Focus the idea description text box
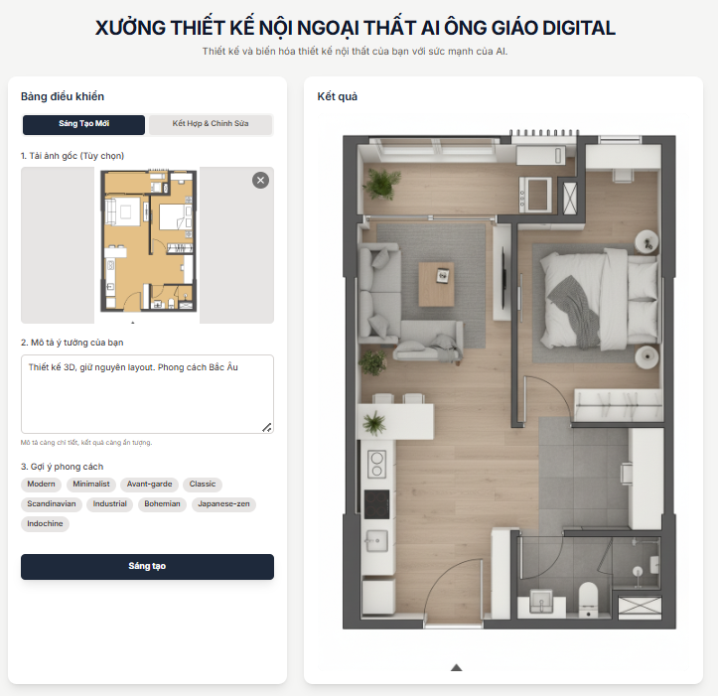 [x=147, y=394]
